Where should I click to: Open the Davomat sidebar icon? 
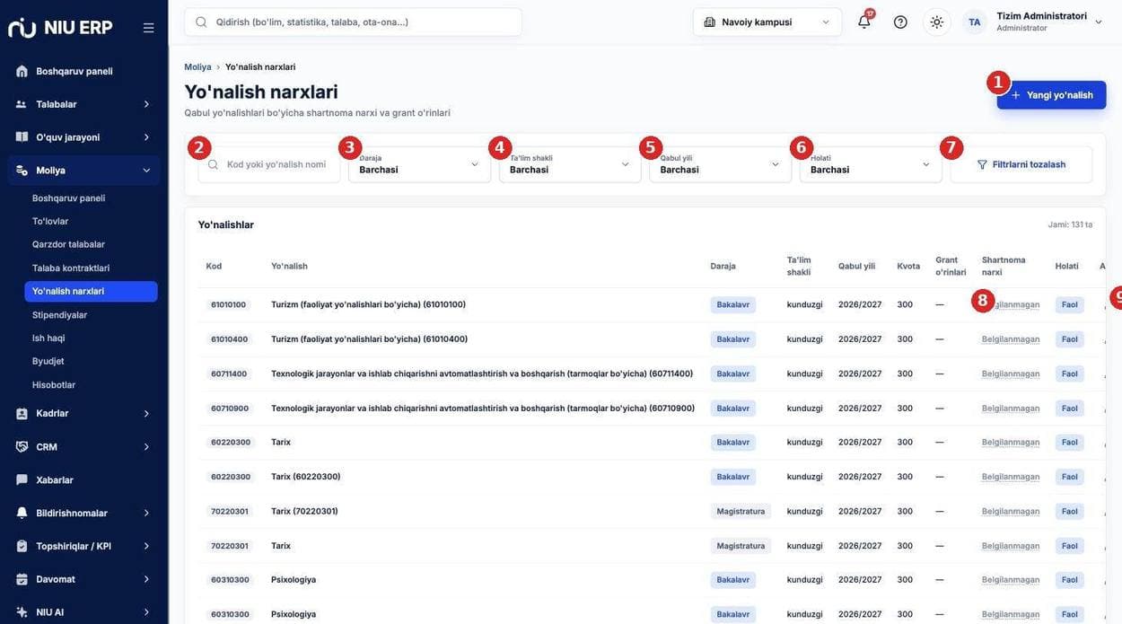22,579
